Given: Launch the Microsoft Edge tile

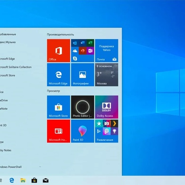Looking at the screenshot, I should (x=59, y=75).
